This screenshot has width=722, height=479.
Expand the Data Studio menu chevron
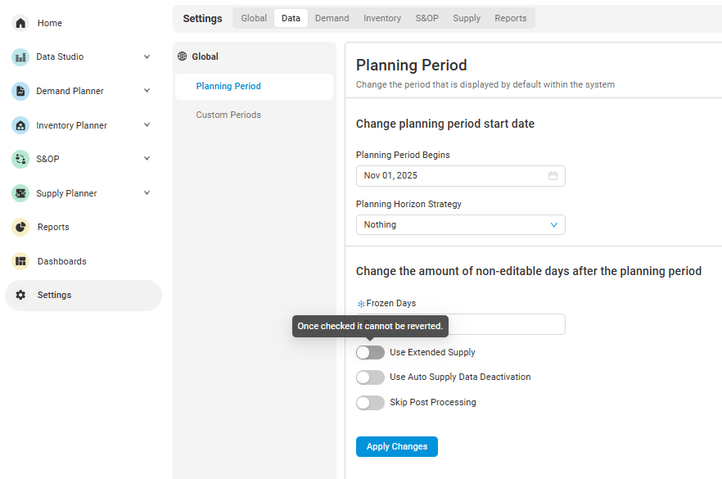click(147, 57)
